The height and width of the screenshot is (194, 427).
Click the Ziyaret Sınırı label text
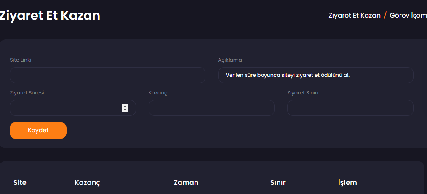coord(303,93)
